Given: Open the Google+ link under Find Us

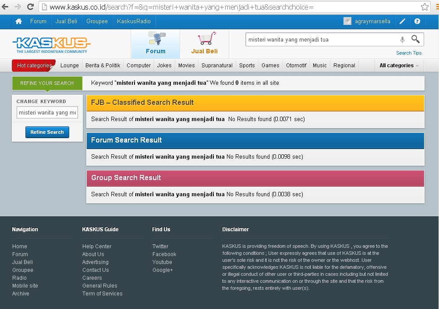Looking at the screenshot, I should (x=163, y=270).
